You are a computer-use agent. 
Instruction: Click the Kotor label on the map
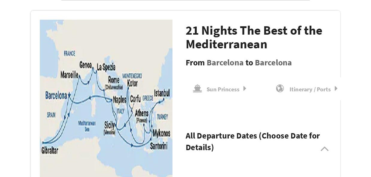pos(132,83)
